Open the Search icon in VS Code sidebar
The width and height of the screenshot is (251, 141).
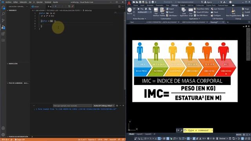pos(3,14)
